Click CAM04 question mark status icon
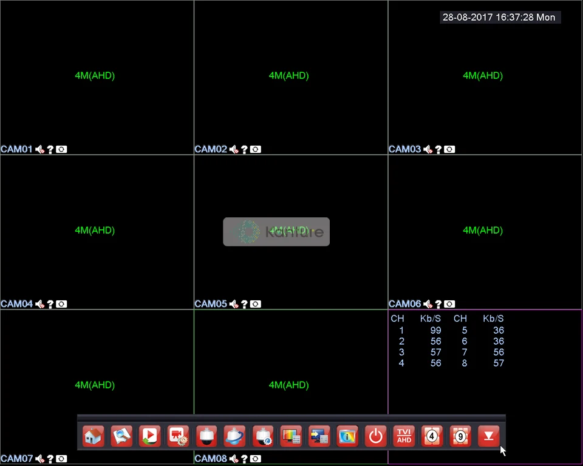The width and height of the screenshot is (583, 466). 50,304
